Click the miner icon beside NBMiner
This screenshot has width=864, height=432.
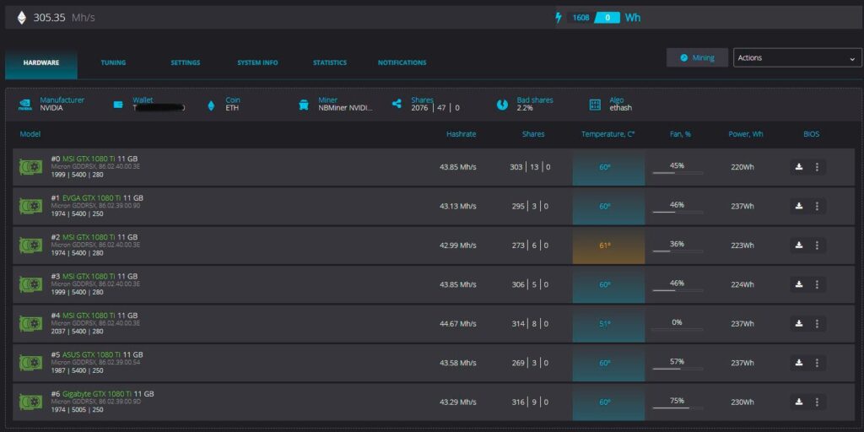(x=304, y=105)
